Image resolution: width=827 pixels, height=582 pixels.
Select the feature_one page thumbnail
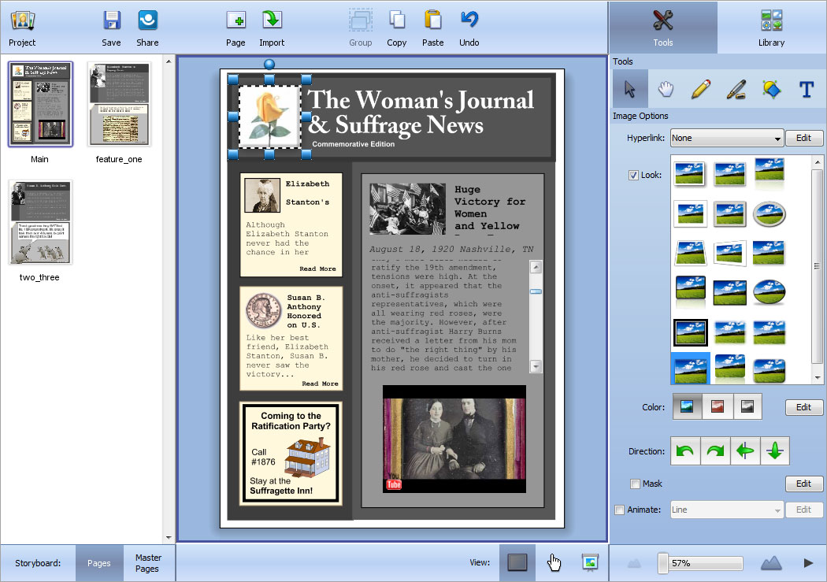tap(119, 104)
